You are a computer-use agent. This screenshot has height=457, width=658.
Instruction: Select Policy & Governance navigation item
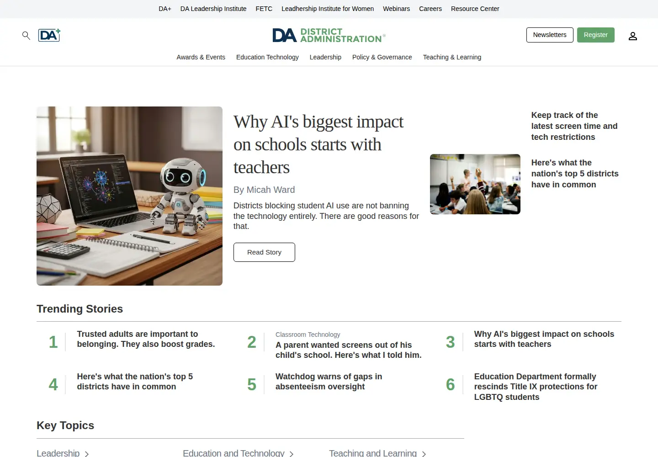[x=382, y=57]
